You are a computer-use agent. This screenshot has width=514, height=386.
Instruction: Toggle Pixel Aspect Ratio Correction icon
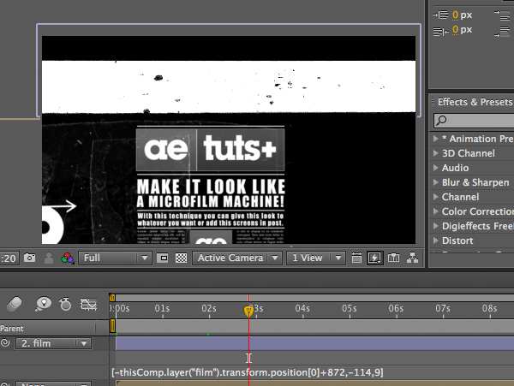click(x=356, y=258)
